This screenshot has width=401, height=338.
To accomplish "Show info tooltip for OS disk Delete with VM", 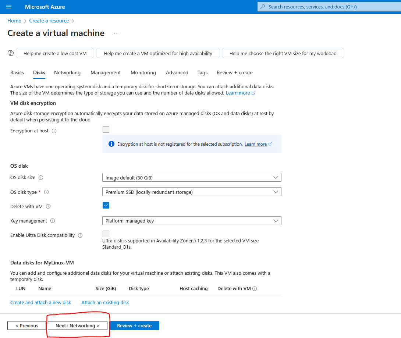I will point(48,206).
